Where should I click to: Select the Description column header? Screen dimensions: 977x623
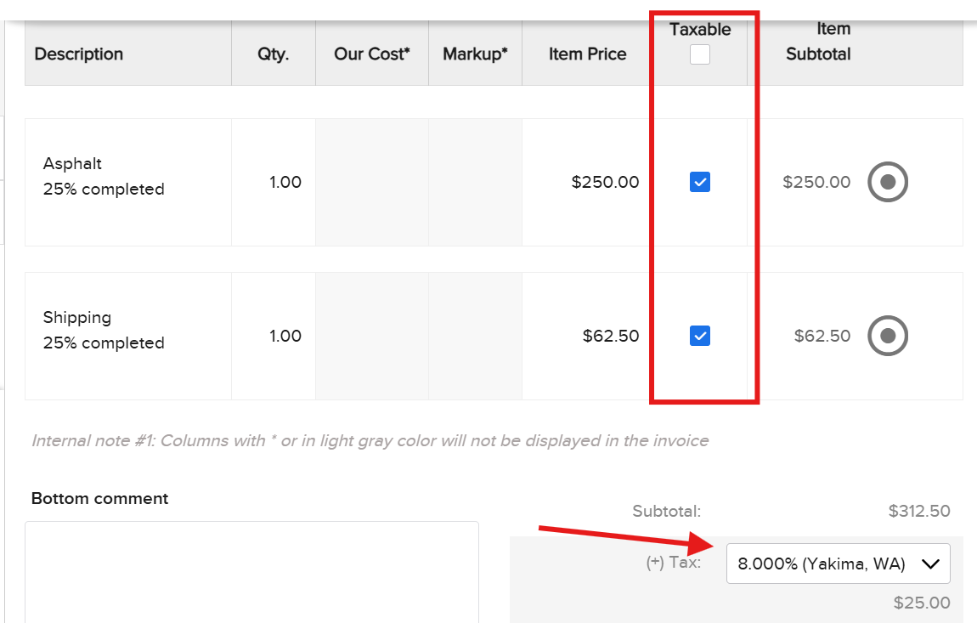(79, 54)
